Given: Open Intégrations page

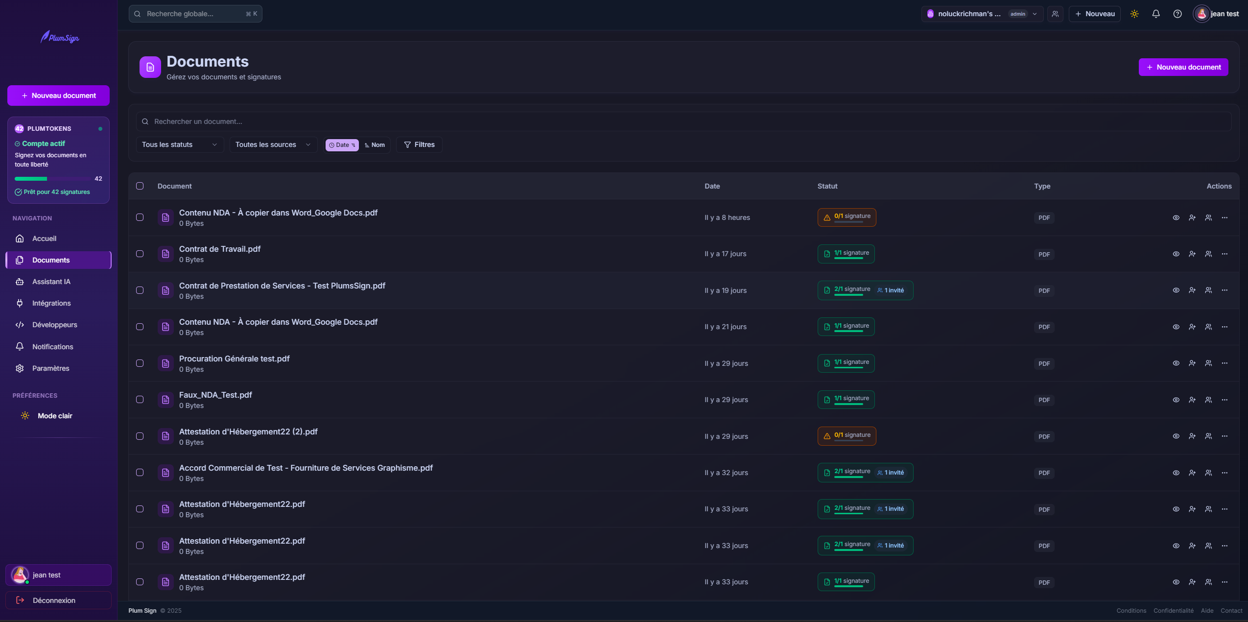Looking at the screenshot, I should (59, 303).
